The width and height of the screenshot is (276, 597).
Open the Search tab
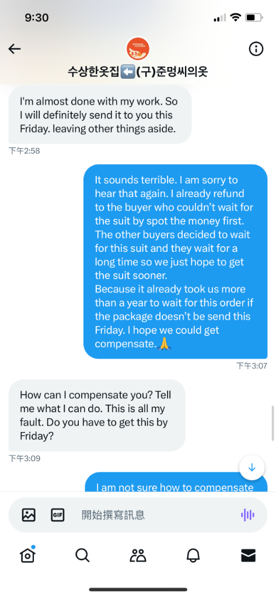pyautogui.click(x=82, y=556)
